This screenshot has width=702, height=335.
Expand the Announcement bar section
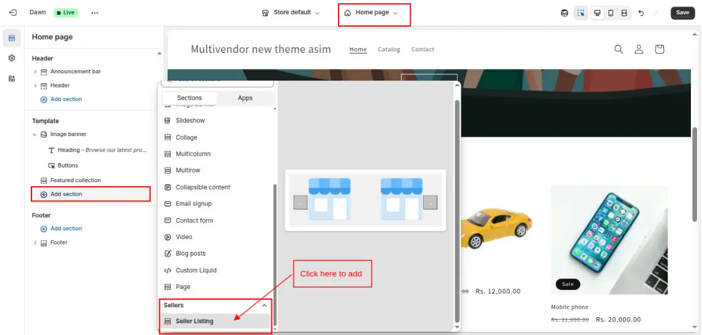click(35, 71)
